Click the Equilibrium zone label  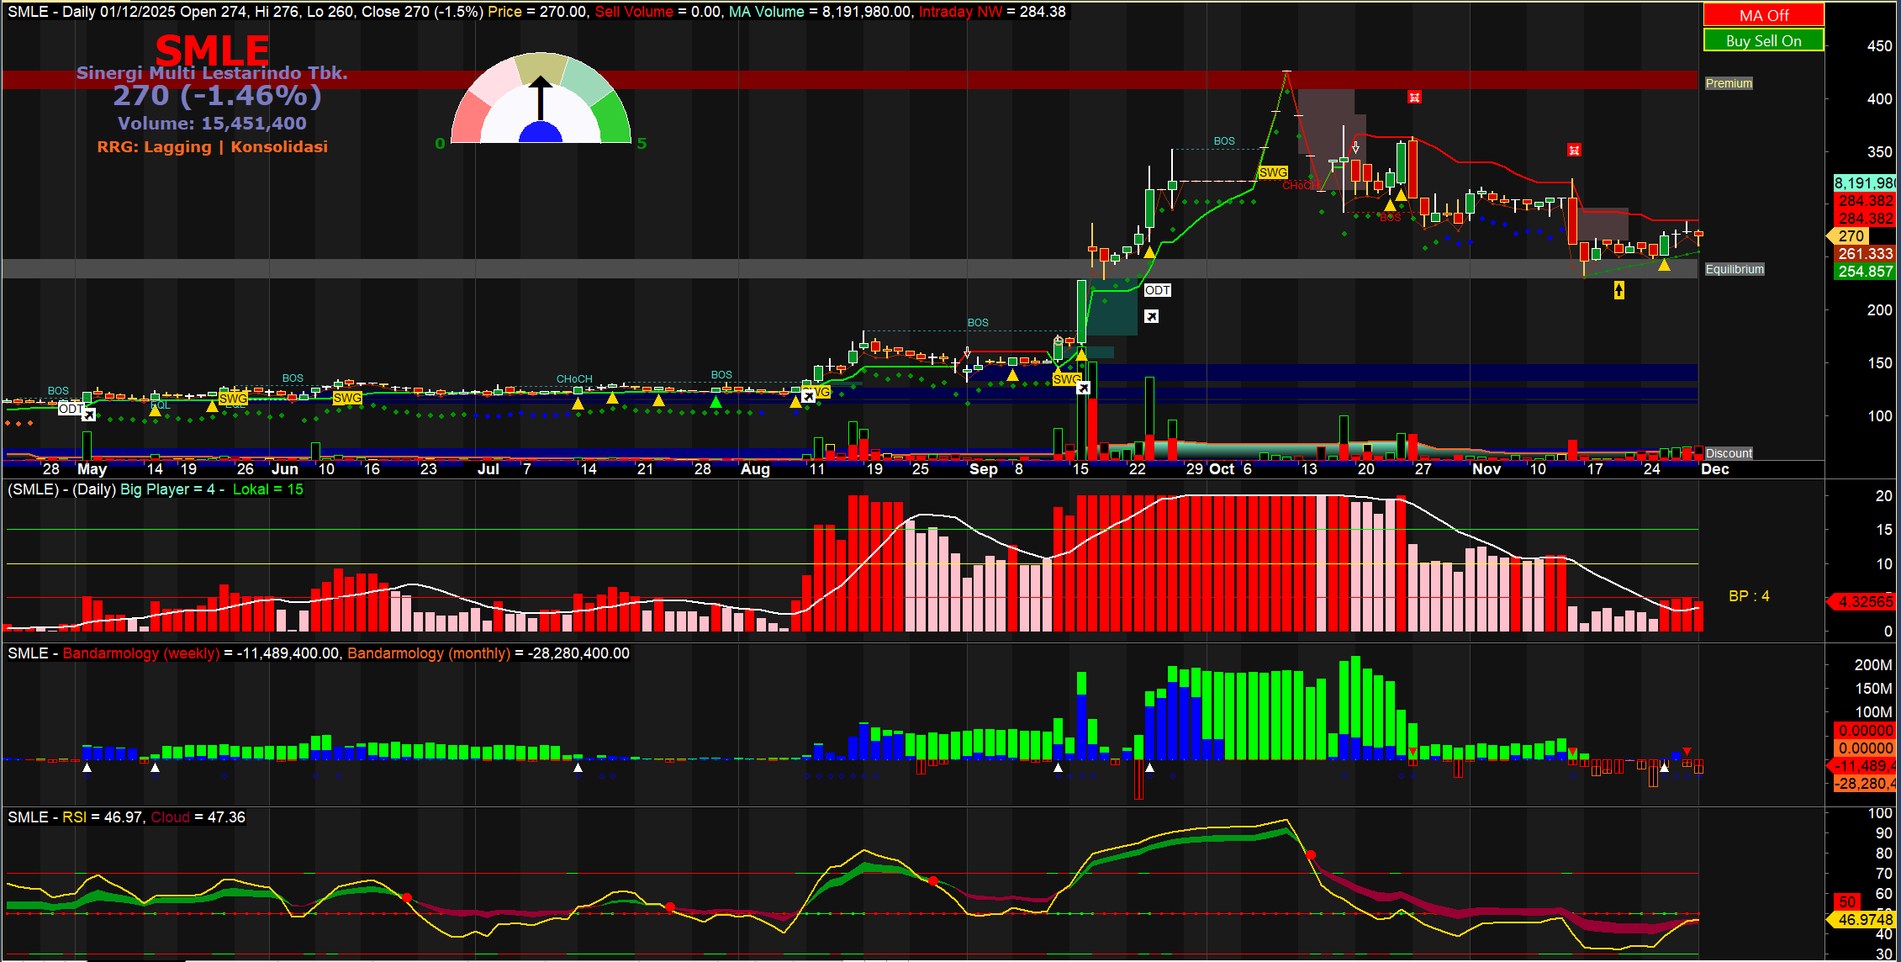tap(1734, 269)
